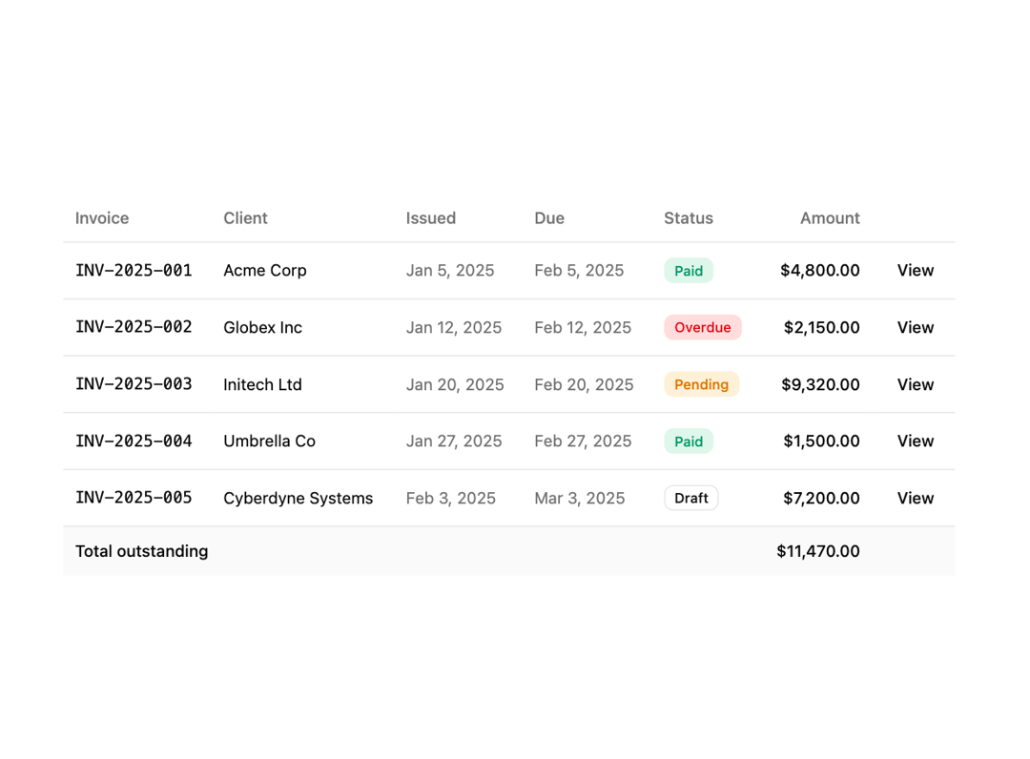Click the Acme Corp client name
Image resolution: width=1030 pixels, height=759 pixels.
[x=265, y=271]
